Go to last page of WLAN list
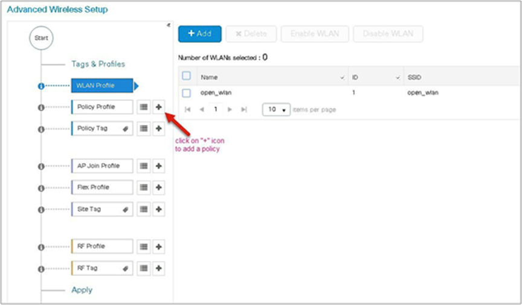 244,109
